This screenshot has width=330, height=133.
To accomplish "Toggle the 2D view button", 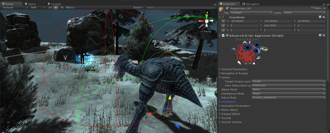I will pyautogui.click(x=50, y=7).
